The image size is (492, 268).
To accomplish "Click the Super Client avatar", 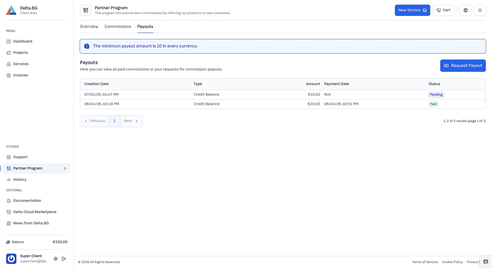I will 11,259.
